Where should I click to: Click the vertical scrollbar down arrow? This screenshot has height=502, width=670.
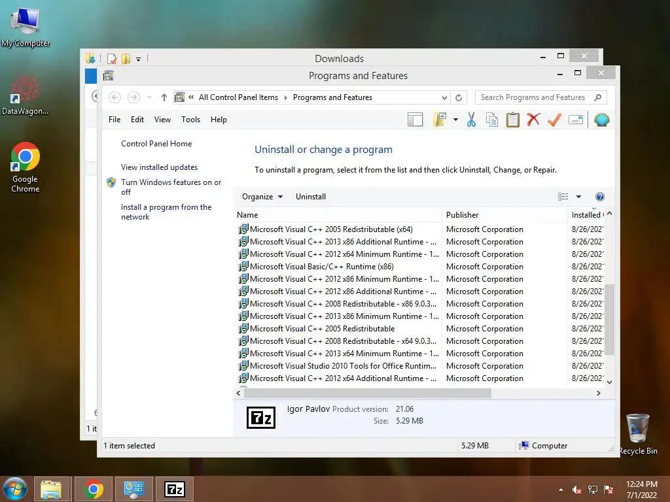pos(610,382)
